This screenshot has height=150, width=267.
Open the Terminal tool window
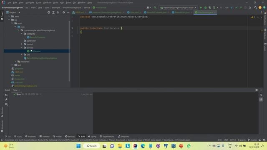point(45,137)
